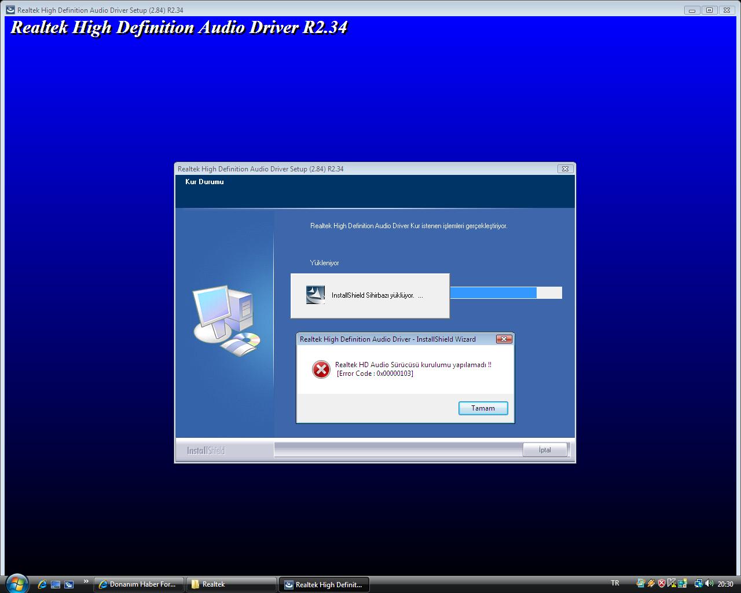Click the TR language indicator

(x=615, y=583)
